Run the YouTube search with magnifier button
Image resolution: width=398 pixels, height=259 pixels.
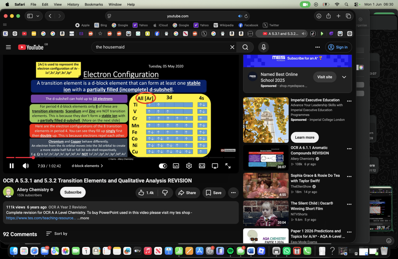pyautogui.click(x=245, y=47)
